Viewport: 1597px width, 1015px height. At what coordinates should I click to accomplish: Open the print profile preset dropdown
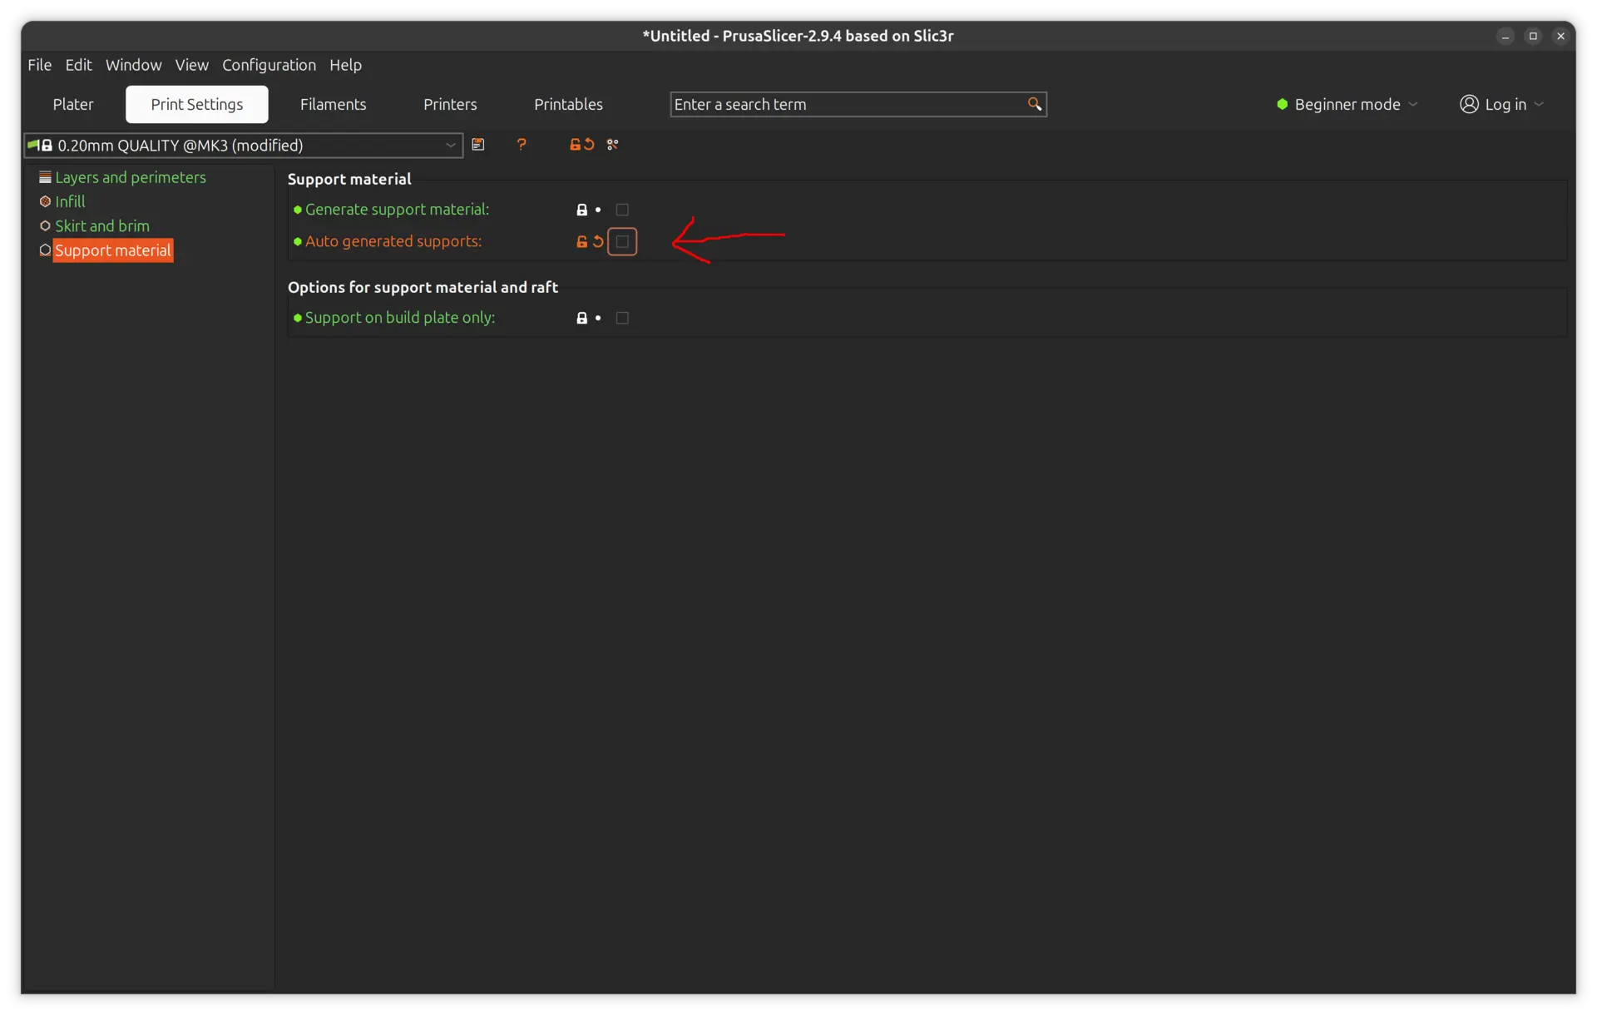tap(451, 145)
